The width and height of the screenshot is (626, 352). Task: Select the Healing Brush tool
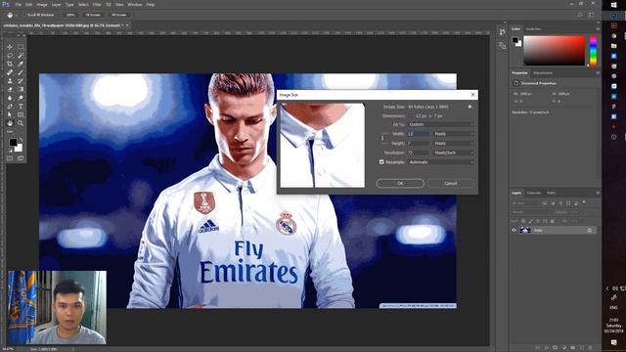tap(10, 72)
